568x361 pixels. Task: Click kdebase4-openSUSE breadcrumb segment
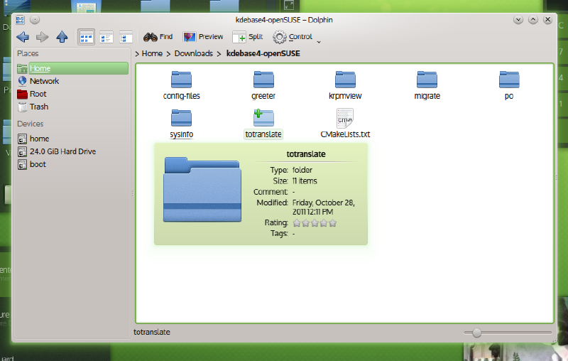click(263, 53)
